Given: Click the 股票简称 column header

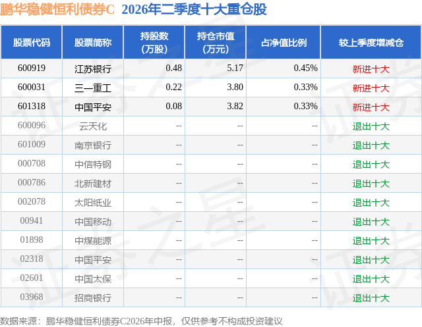Looking at the screenshot, I should pos(93,42).
